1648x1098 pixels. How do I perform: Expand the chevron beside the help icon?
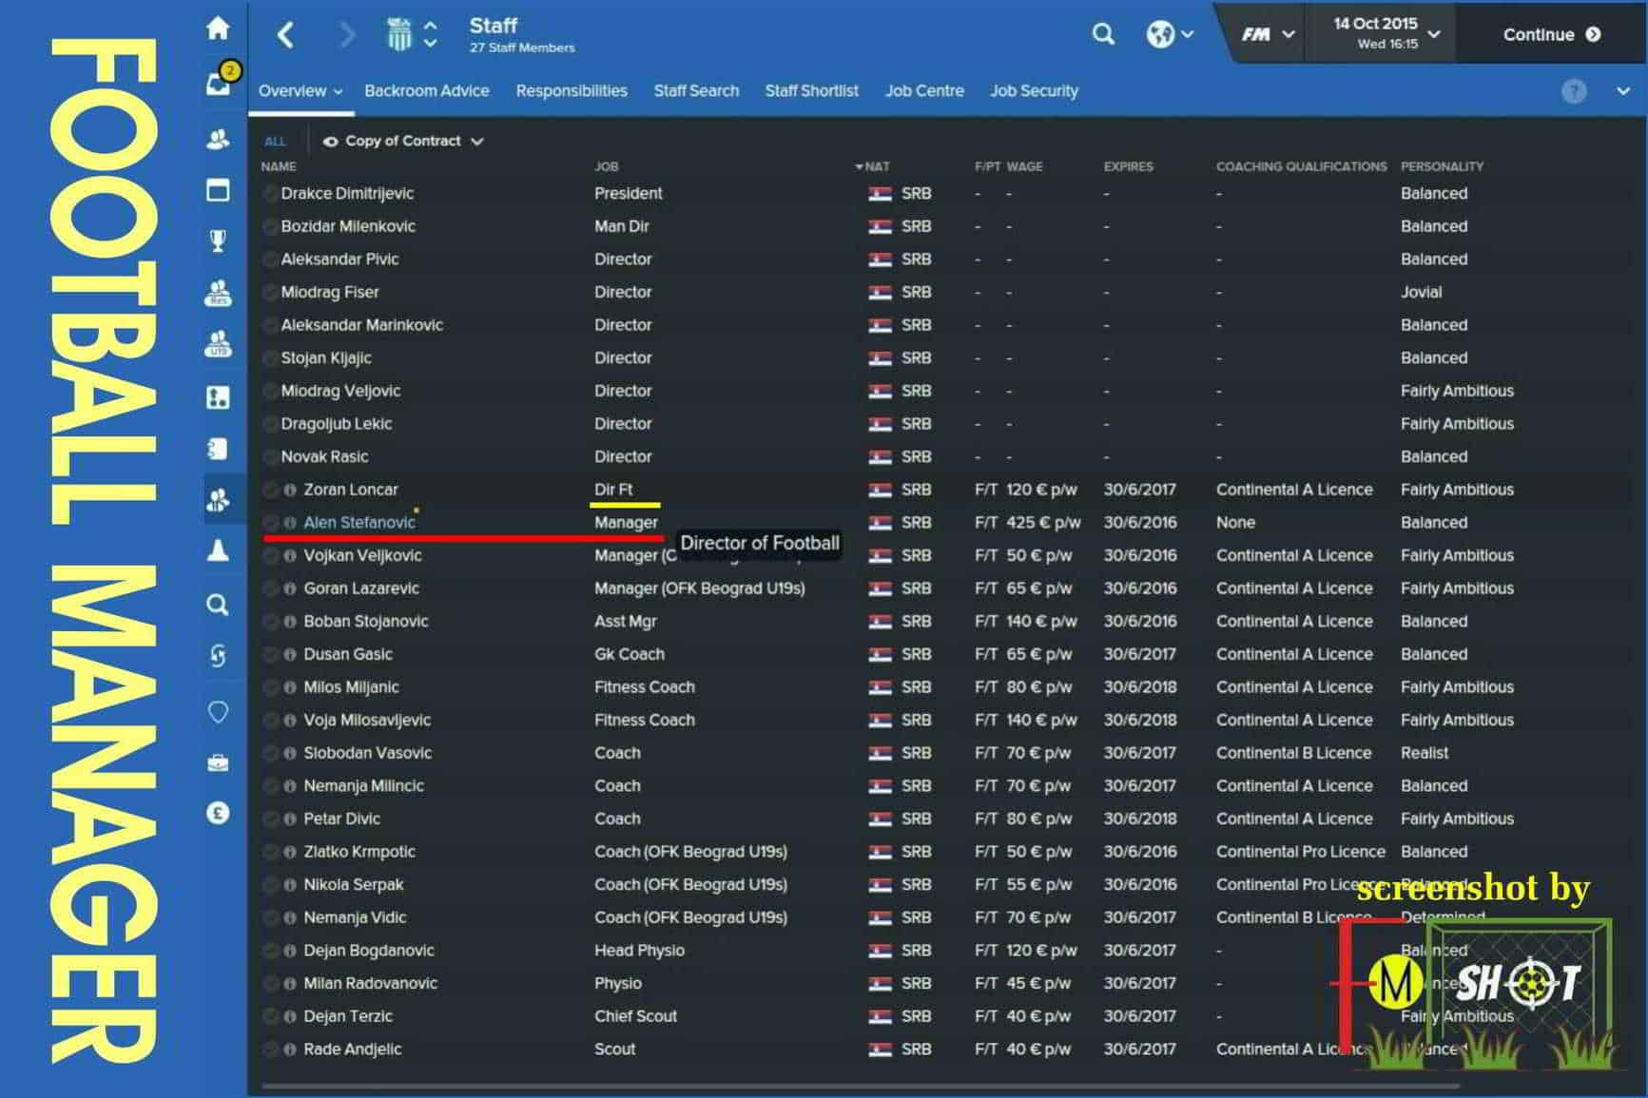coord(1622,91)
